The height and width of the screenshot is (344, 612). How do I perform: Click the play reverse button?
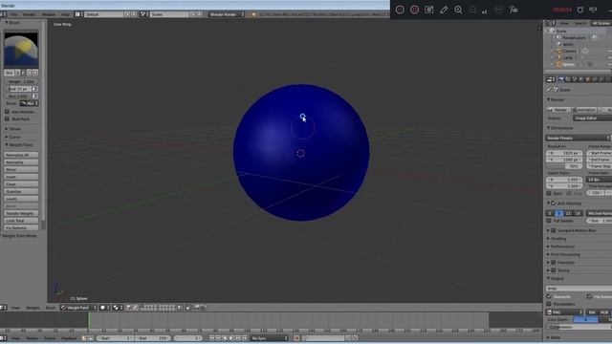[225, 338]
